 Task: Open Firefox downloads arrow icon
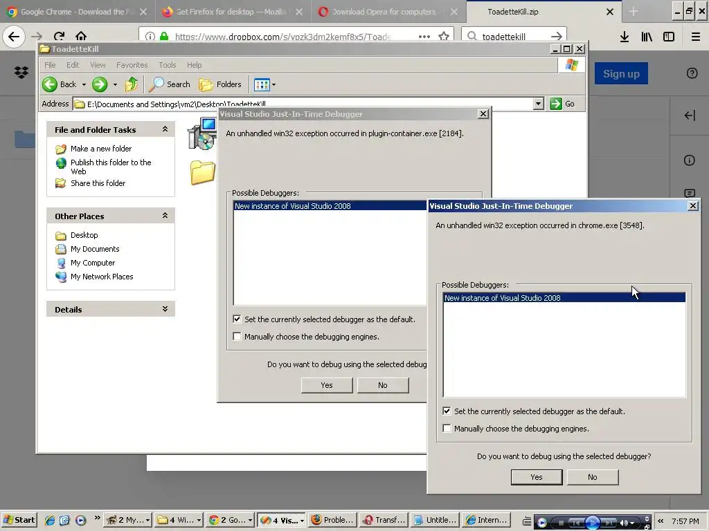[x=624, y=37]
